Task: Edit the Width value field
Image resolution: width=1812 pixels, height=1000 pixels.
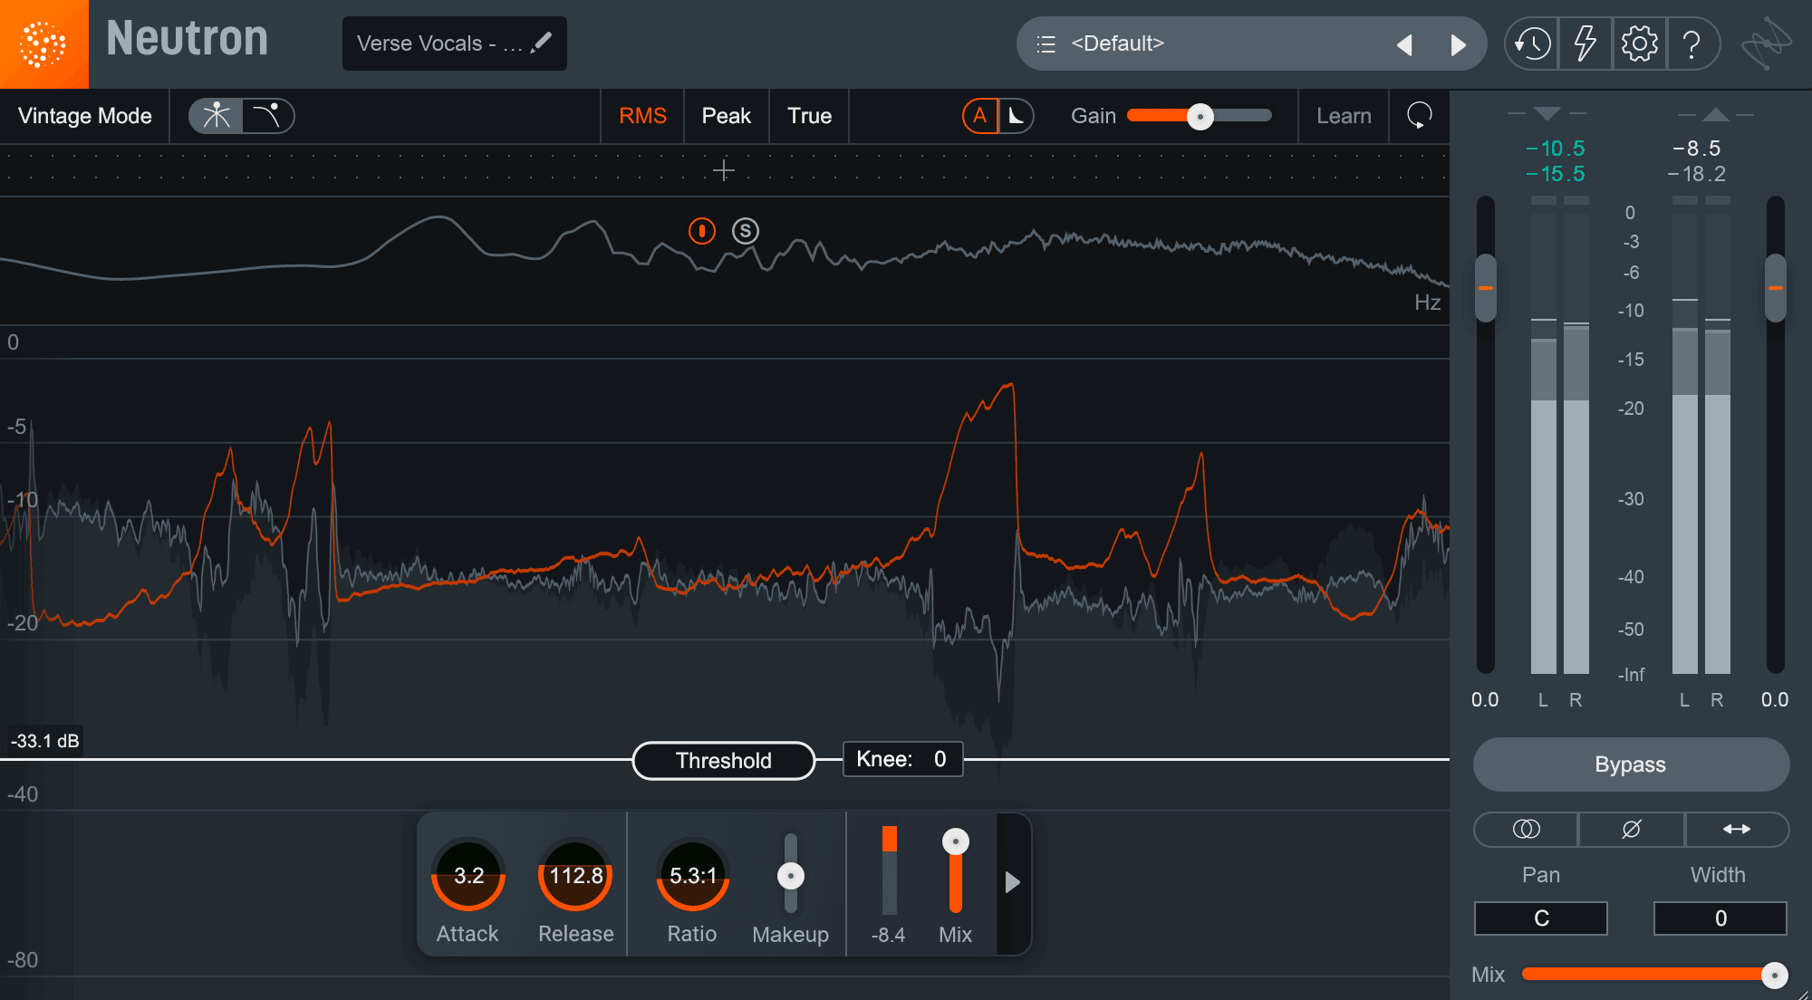Action: 1720,918
